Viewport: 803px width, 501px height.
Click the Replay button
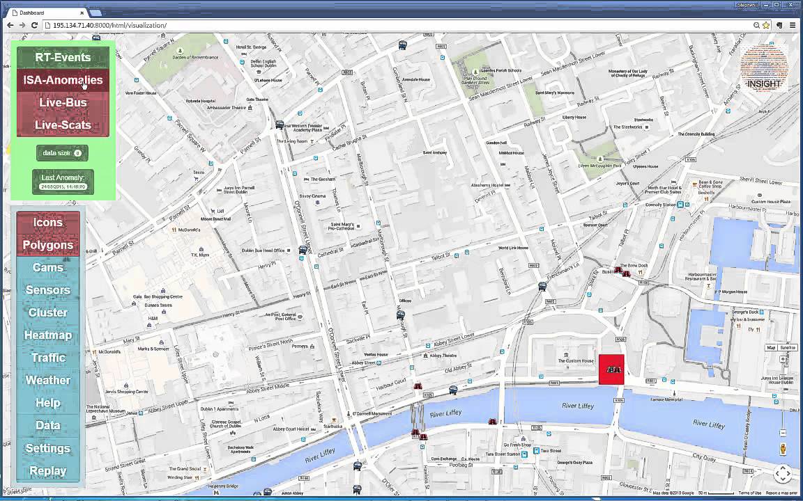coord(48,471)
